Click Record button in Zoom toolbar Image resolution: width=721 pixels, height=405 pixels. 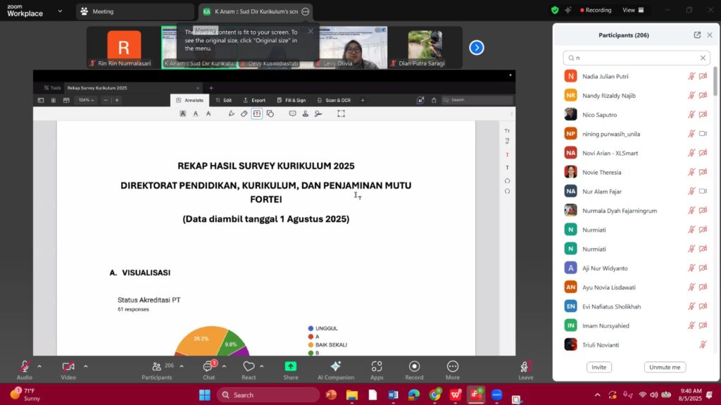pyautogui.click(x=414, y=370)
